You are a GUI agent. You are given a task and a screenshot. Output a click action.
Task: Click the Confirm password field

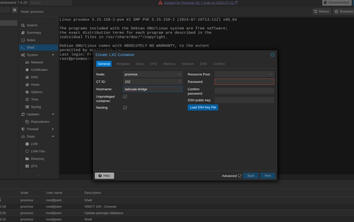tap(244, 91)
